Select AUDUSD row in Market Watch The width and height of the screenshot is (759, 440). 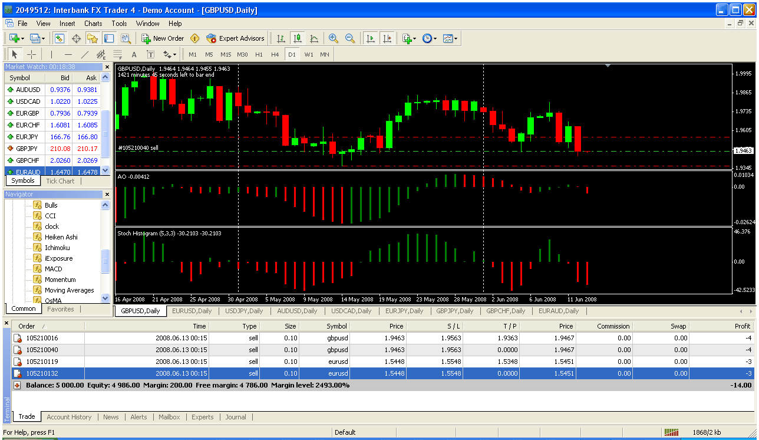pyautogui.click(x=52, y=90)
